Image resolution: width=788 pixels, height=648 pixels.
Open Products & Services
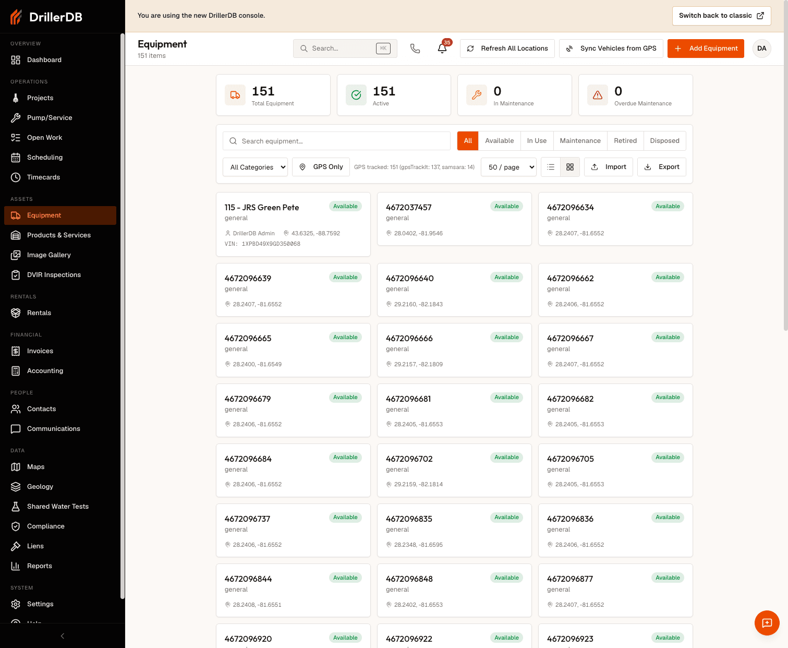60,235
